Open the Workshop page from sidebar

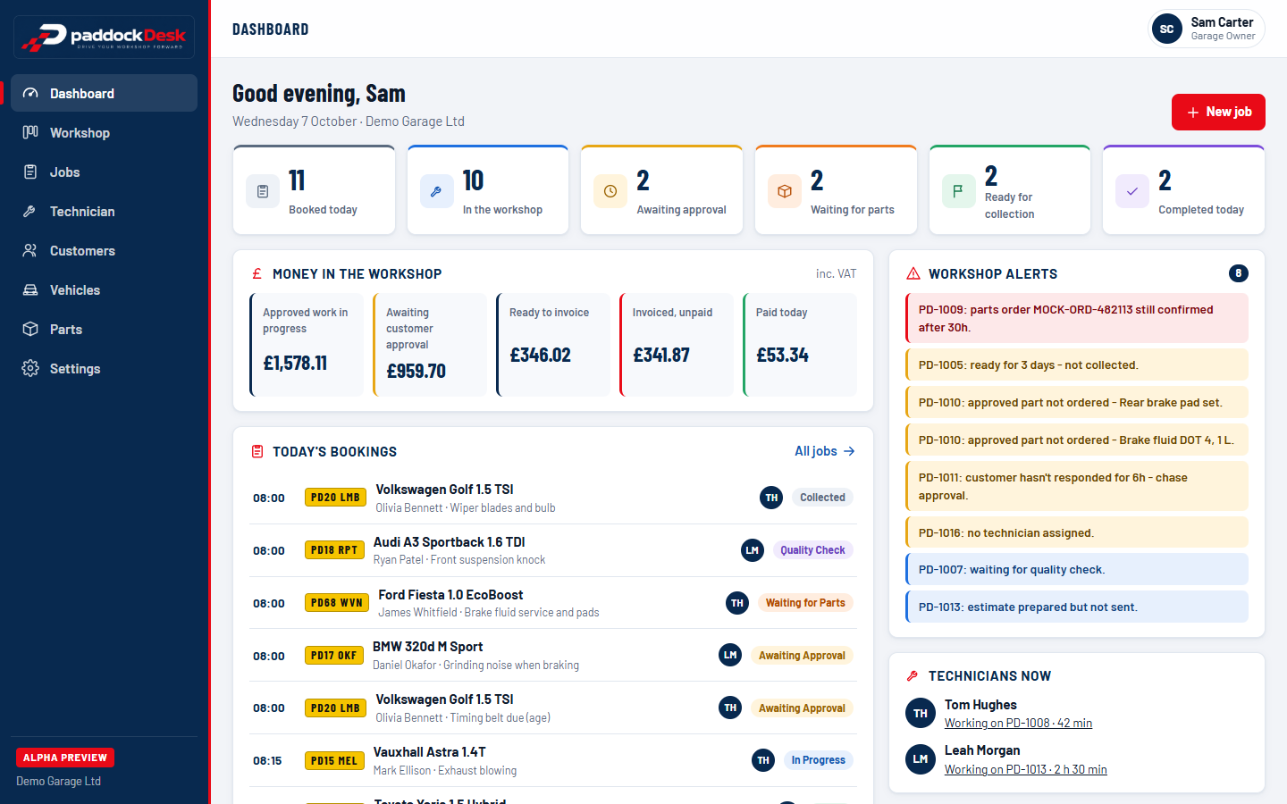tap(104, 133)
